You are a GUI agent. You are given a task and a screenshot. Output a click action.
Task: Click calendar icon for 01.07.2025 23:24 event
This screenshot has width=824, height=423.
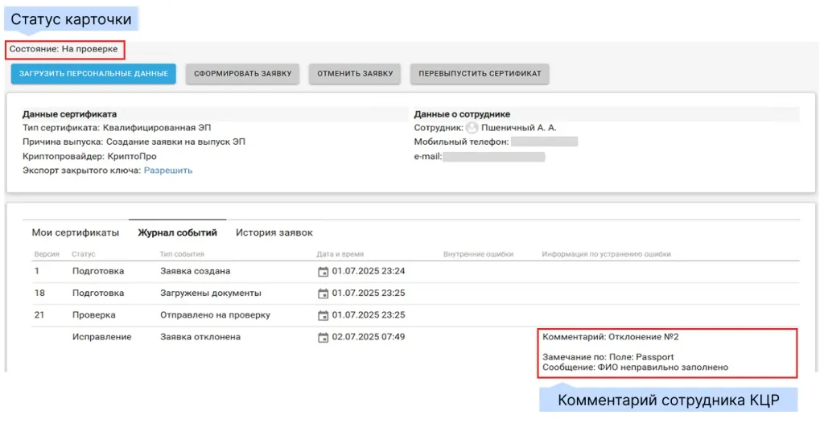coord(323,271)
